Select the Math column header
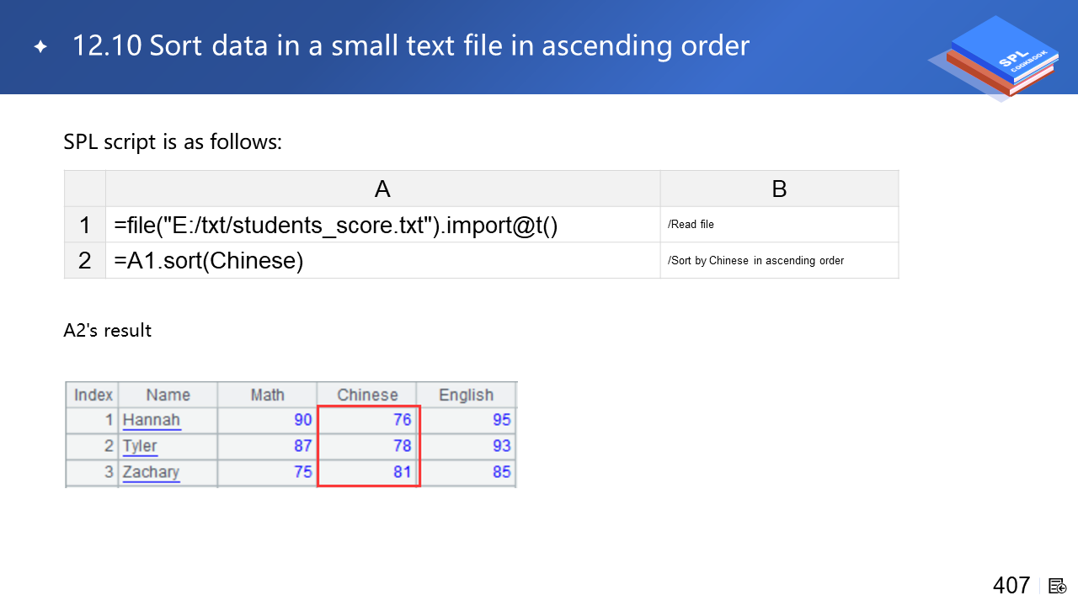This screenshot has width=1078, height=606. [x=267, y=395]
